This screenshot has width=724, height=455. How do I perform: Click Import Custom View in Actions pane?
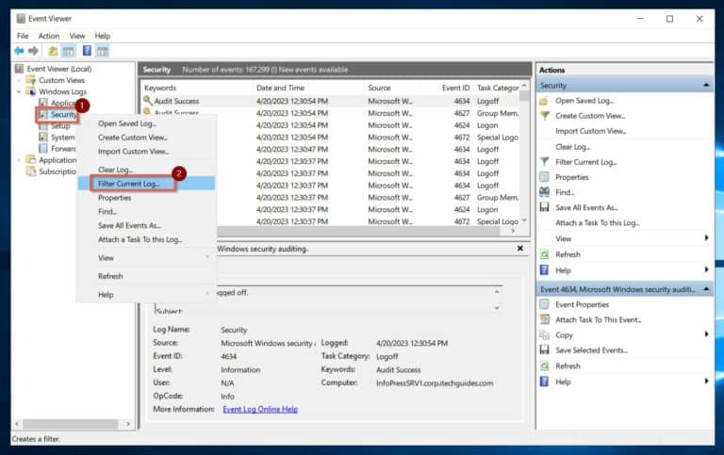[x=590, y=131]
